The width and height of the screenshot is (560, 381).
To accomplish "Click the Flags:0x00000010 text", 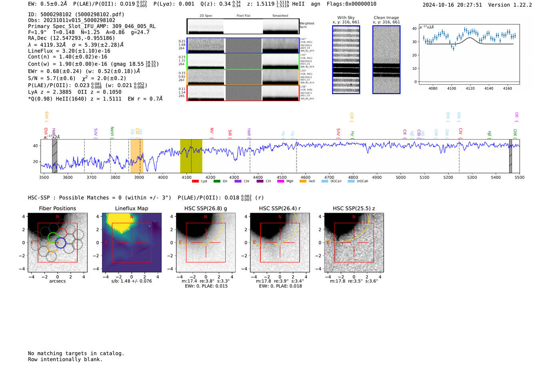I will (x=351, y=4).
